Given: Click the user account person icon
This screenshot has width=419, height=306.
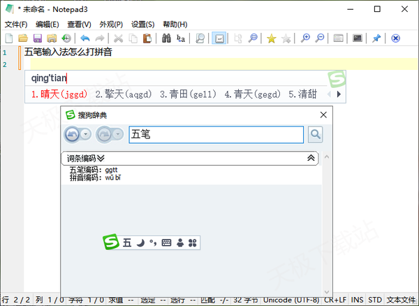Looking at the screenshot, I should tap(180, 242).
